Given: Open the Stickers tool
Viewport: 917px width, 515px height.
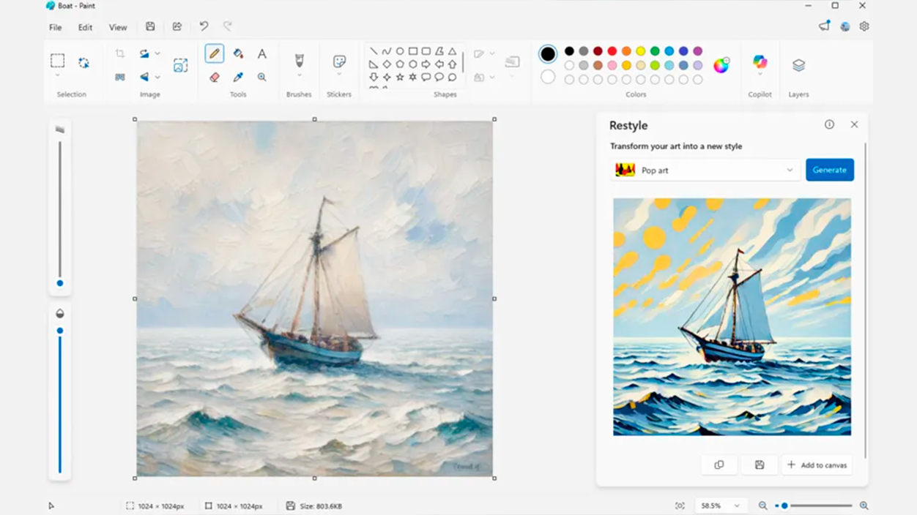Looking at the screenshot, I should [x=339, y=64].
